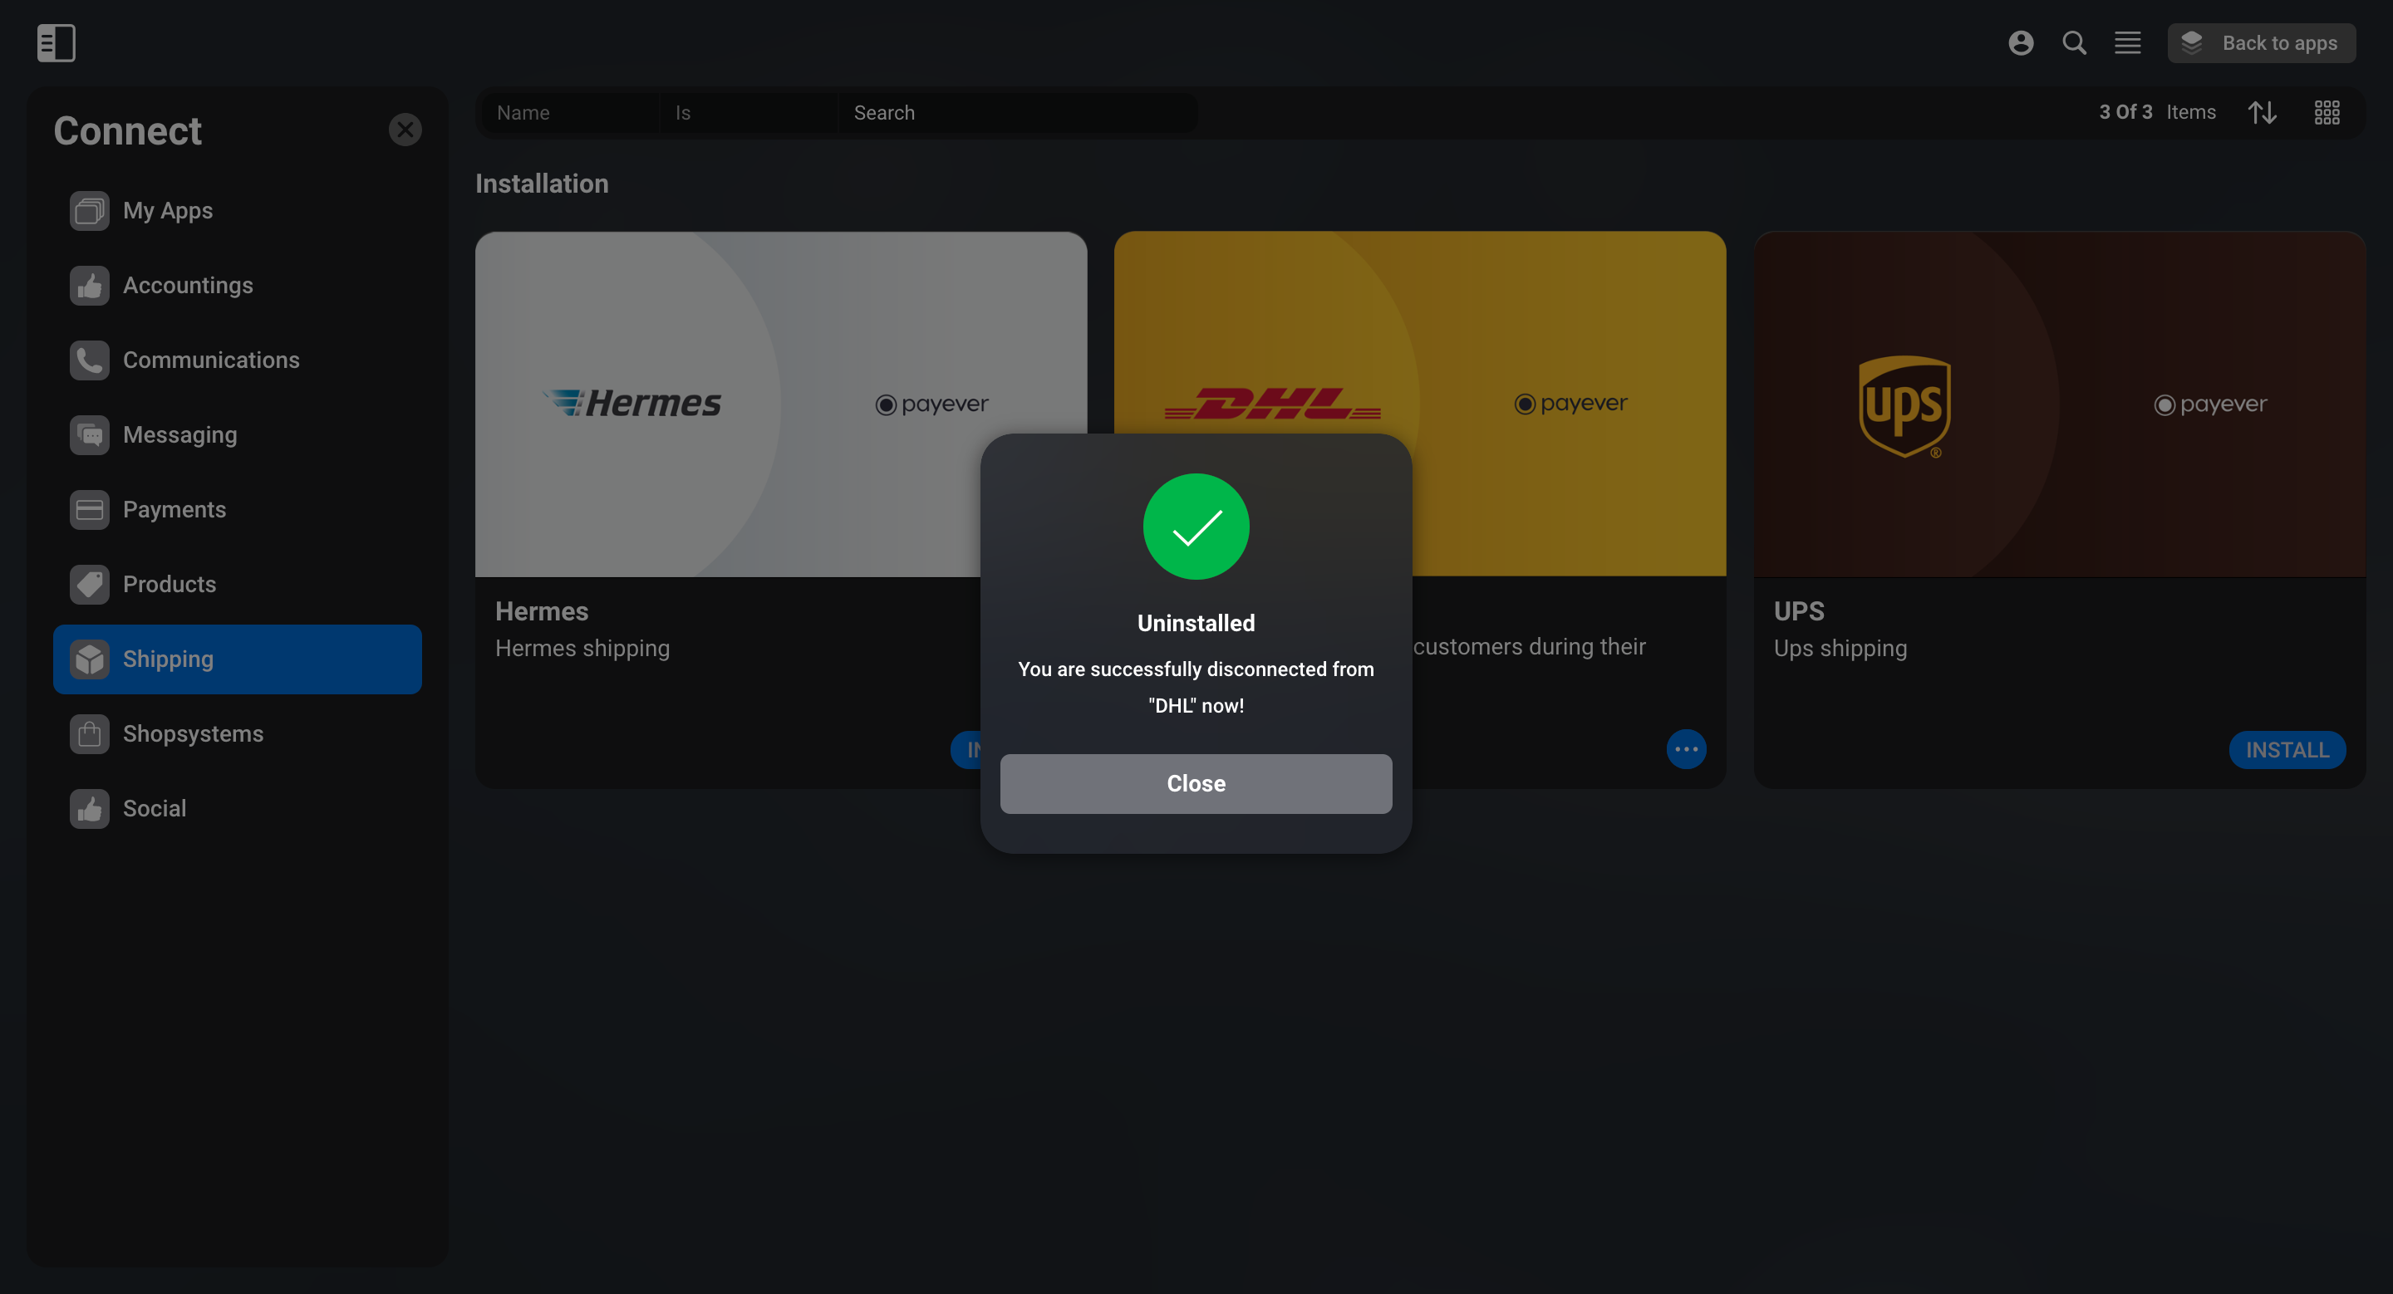Close the Connect sidebar with the X icon
This screenshot has height=1294, width=2393.
click(x=405, y=130)
